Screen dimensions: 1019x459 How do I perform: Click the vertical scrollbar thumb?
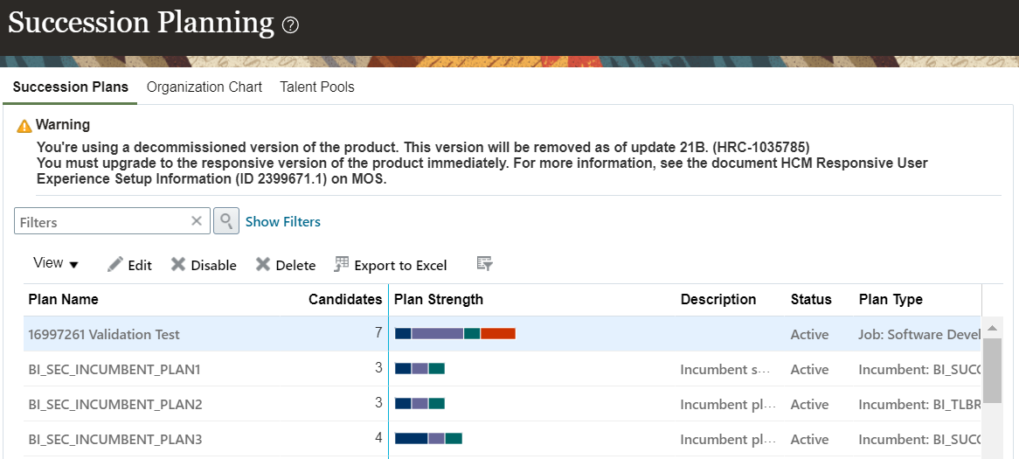coord(992,371)
